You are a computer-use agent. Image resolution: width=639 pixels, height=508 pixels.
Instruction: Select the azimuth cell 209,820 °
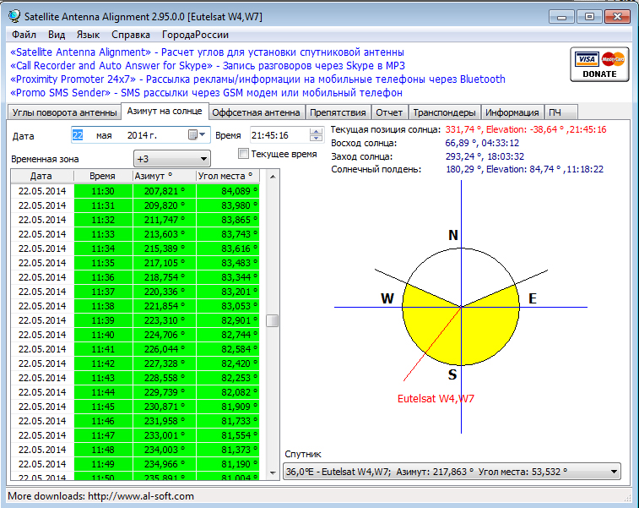165,205
